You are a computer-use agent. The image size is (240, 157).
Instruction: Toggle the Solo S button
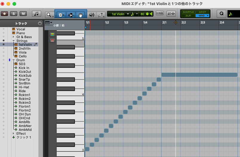(14, 14)
